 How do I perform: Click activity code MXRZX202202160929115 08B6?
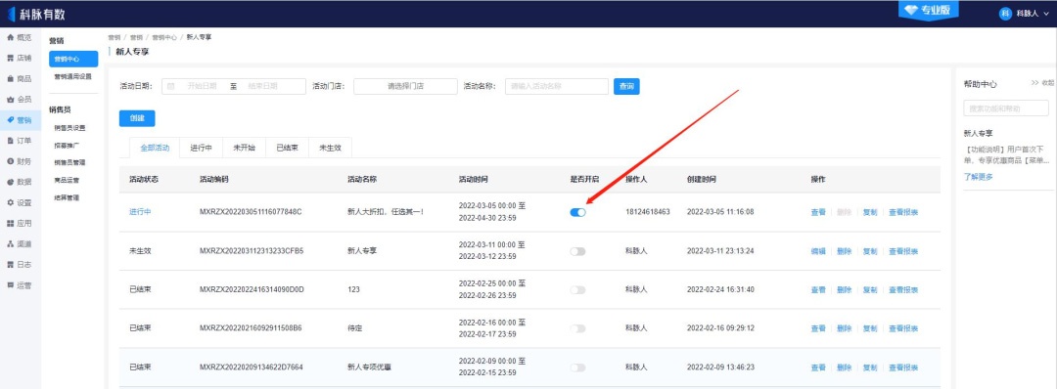tap(251, 328)
